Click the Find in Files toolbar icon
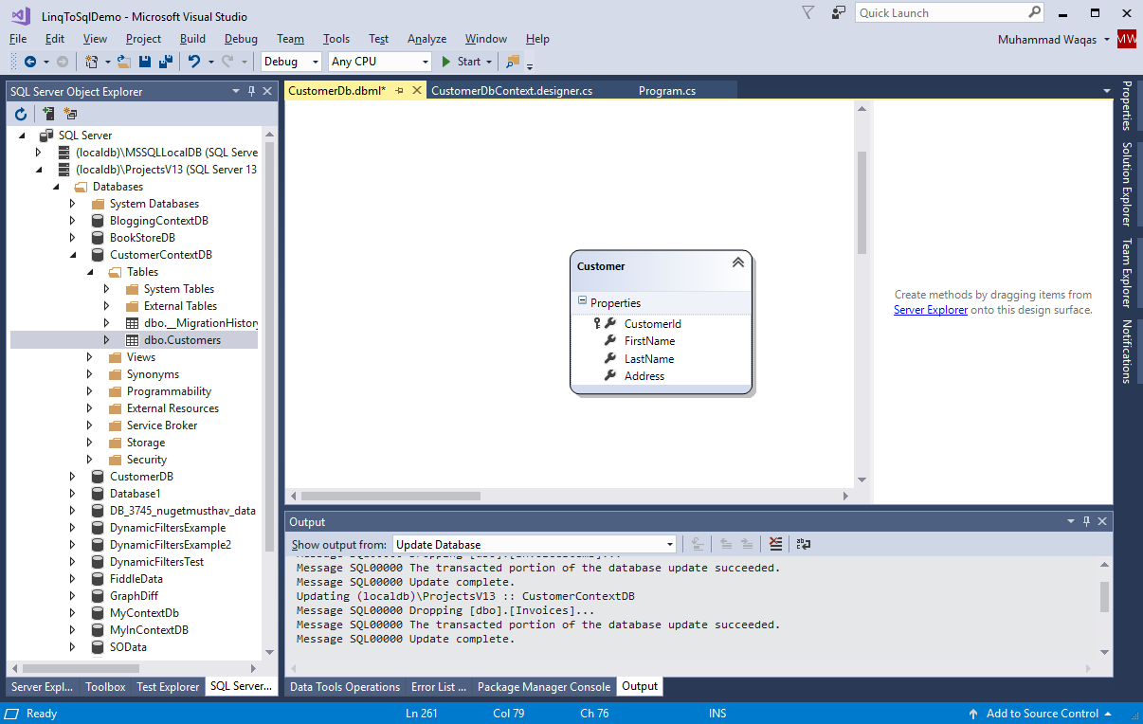 513,62
